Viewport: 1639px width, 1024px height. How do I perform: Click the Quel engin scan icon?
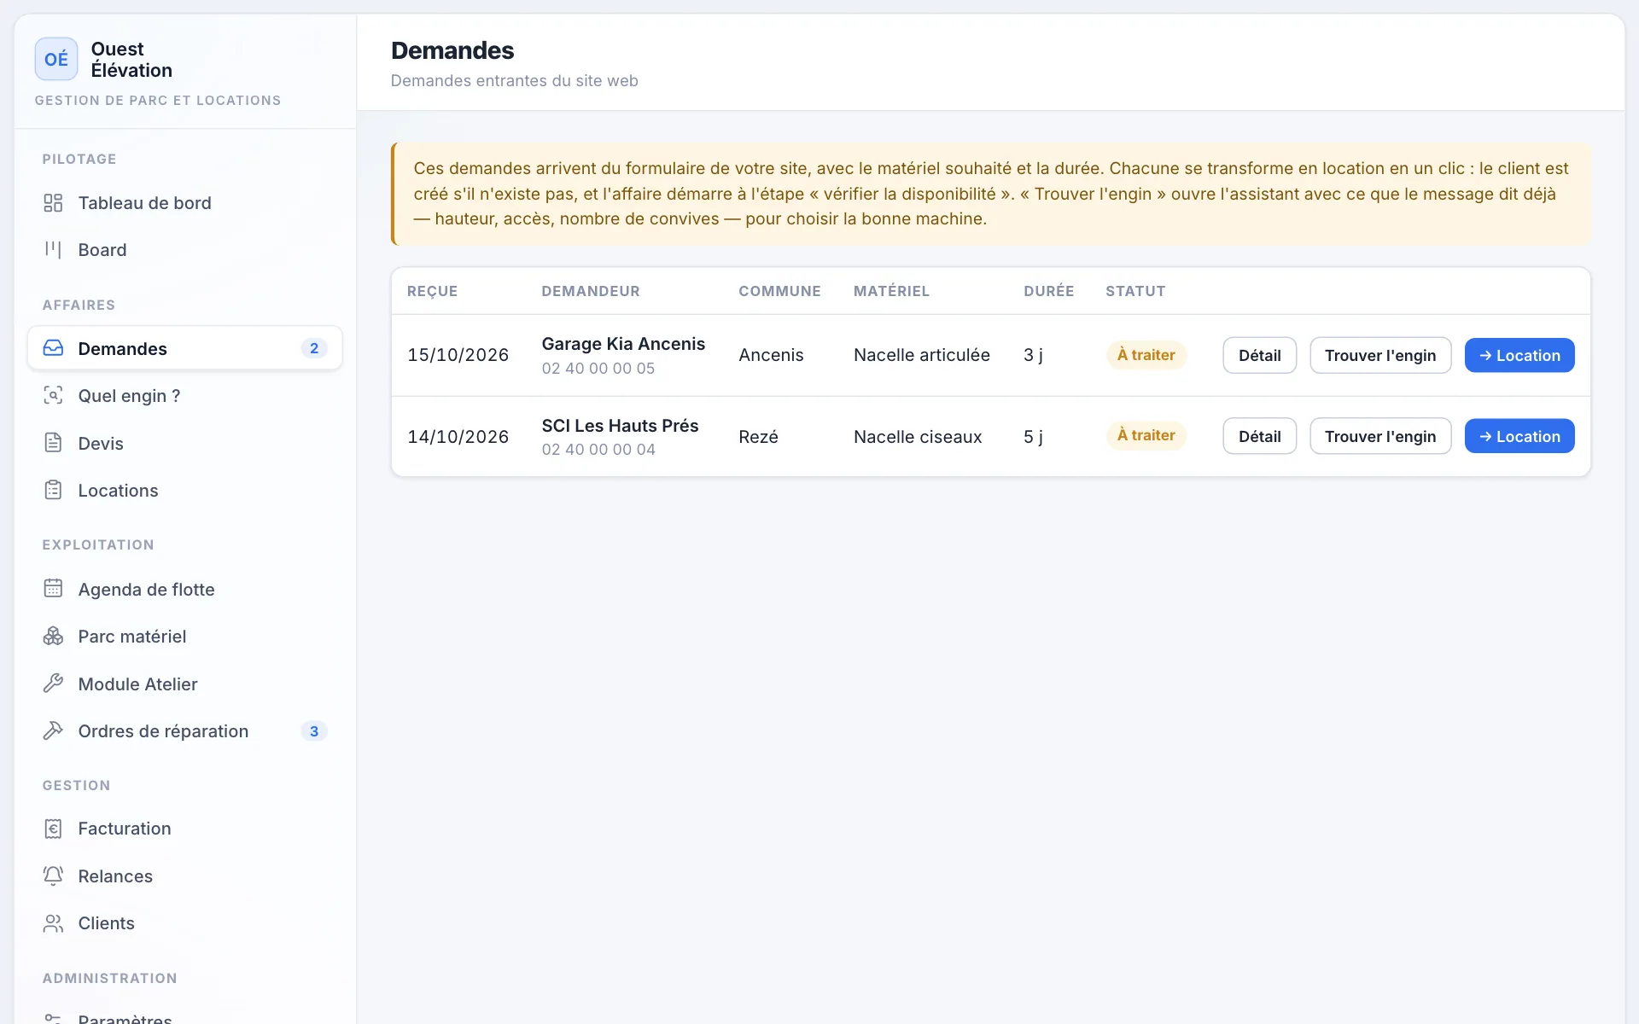(53, 396)
